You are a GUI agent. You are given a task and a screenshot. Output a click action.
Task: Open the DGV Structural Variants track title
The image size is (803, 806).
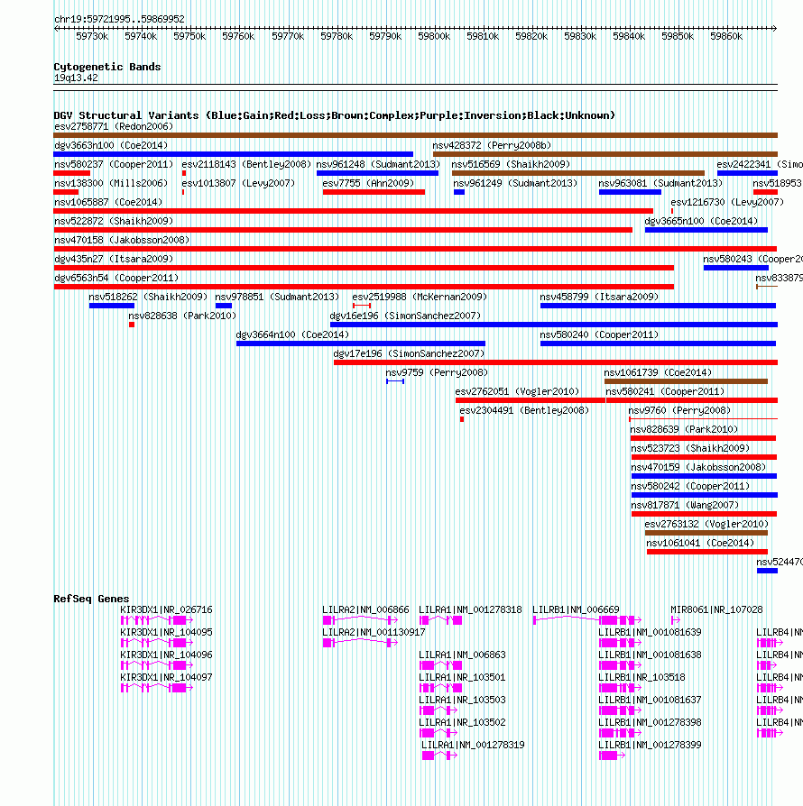point(335,115)
